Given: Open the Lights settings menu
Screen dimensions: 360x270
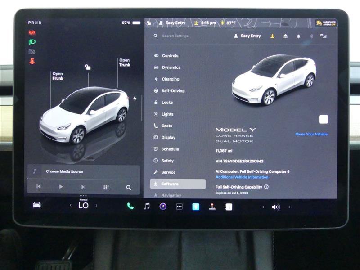Looking at the screenshot, I should (163, 114).
